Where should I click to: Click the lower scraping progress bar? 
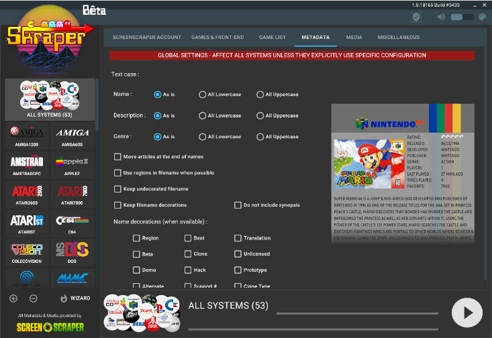313,329
